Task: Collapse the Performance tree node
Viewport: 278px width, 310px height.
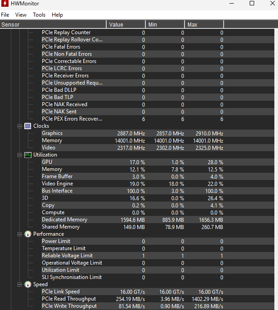Action: (19, 234)
